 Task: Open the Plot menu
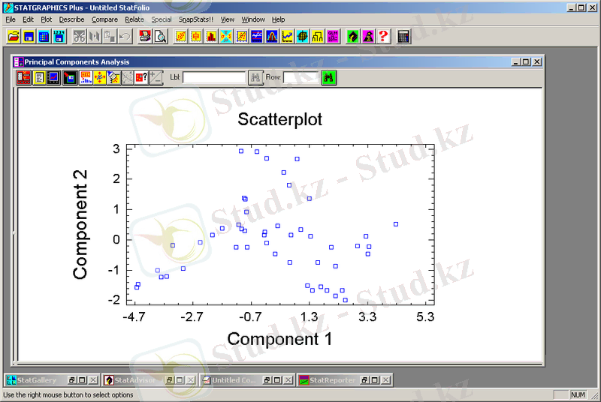click(x=47, y=19)
